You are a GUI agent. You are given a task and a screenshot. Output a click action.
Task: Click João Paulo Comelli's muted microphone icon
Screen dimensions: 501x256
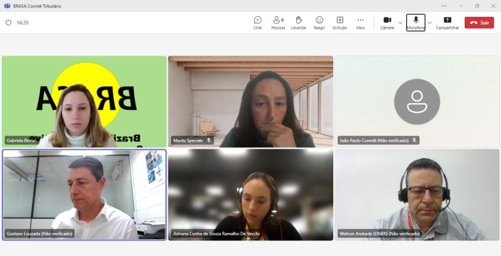[x=415, y=140]
